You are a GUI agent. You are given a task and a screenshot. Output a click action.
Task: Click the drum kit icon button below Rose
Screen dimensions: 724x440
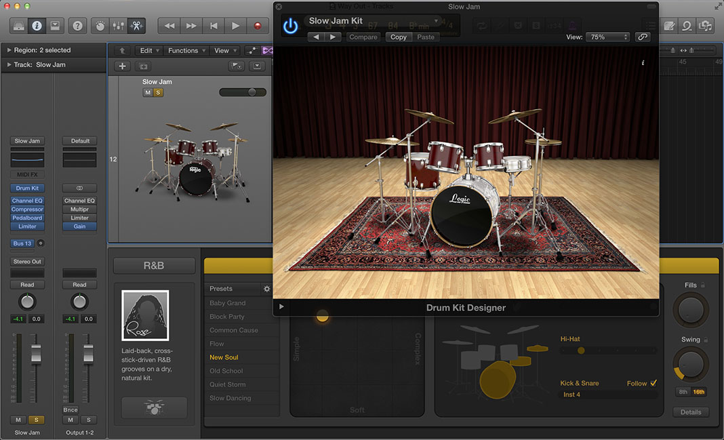coord(154,407)
